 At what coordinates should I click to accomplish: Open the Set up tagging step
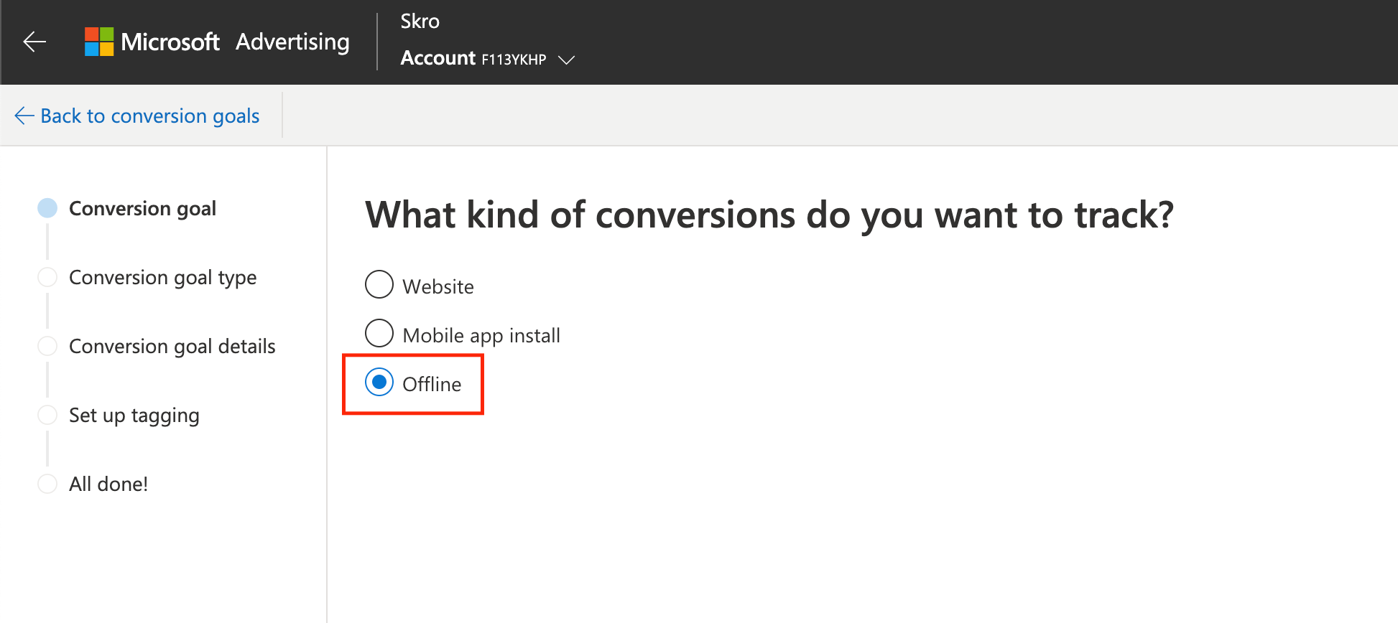click(x=134, y=416)
